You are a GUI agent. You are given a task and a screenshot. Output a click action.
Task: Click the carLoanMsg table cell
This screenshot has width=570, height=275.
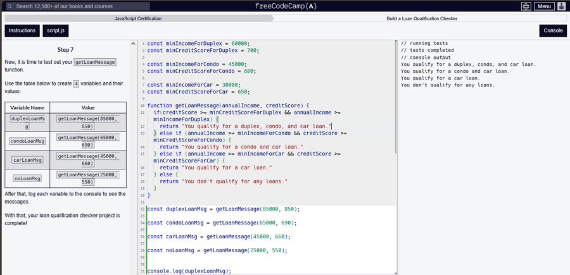27,160
